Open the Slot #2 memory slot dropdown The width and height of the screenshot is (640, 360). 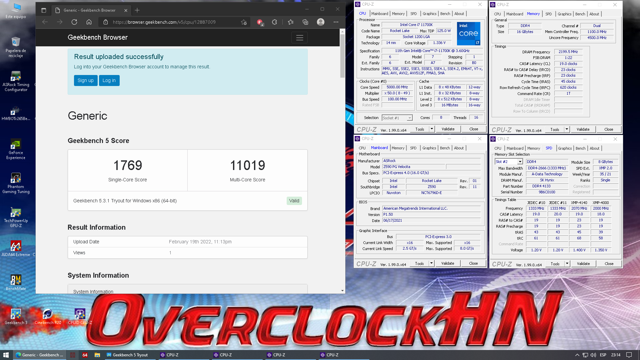(x=509, y=162)
